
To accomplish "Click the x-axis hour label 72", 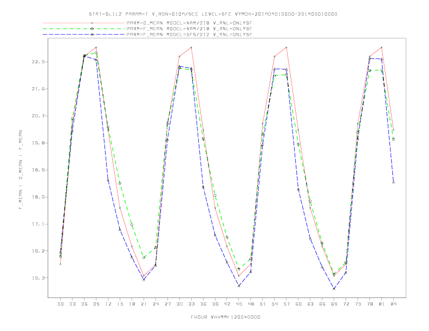I will pyautogui.click(x=346, y=304).
